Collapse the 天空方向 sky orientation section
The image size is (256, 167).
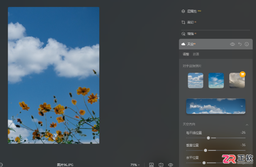[x=247, y=125]
